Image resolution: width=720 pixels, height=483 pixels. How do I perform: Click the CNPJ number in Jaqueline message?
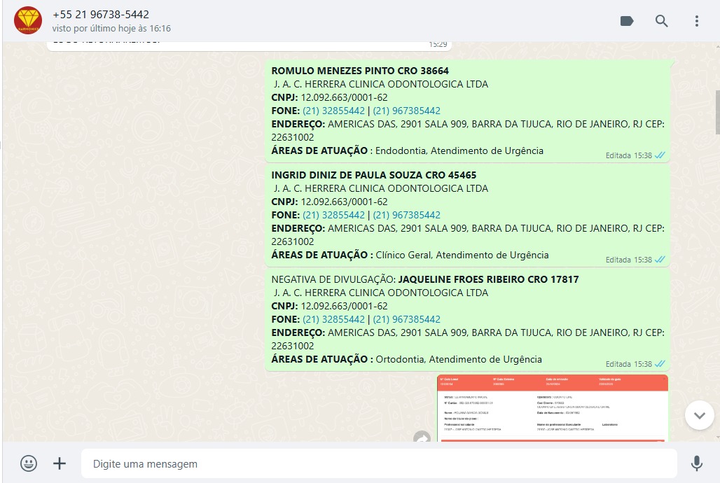(344, 306)
